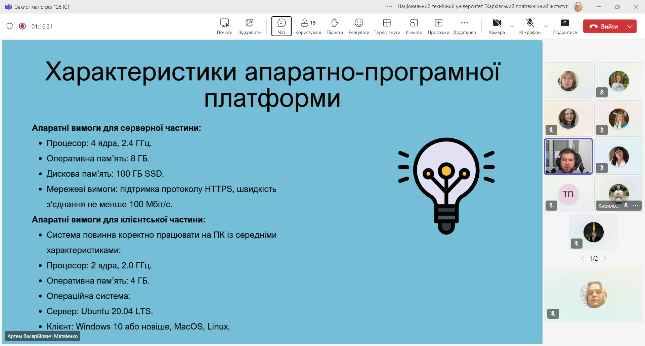The width and height of the screenshot is (645, 346).
Task: Go to next page of participants
Action: pyautogui.click(x=605, y=259)
